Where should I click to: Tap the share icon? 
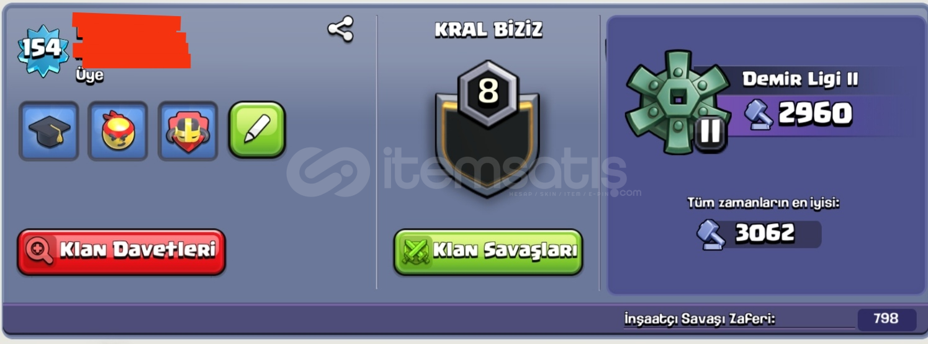pyautogui.click(x=341, y=29)
